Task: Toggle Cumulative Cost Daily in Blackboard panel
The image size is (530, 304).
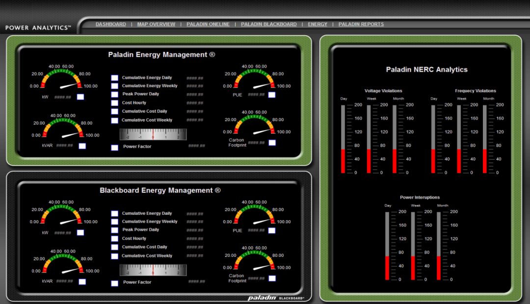Action: (x=114, y=247)
